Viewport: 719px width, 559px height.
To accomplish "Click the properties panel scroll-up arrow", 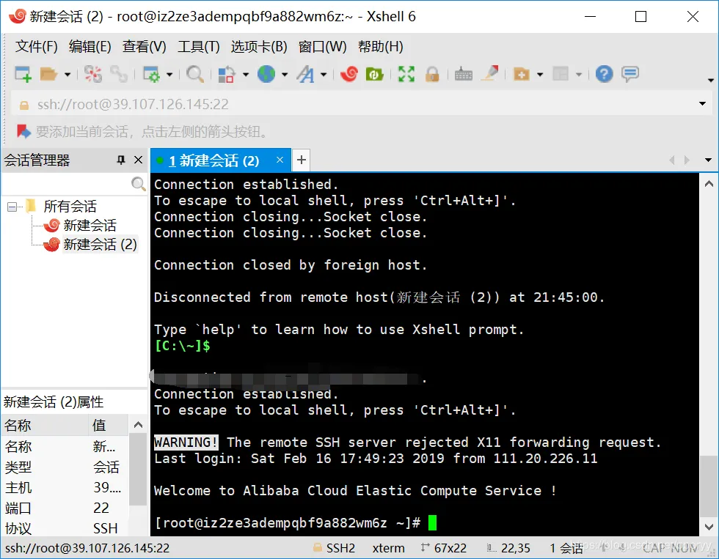I will coord(138,425).
